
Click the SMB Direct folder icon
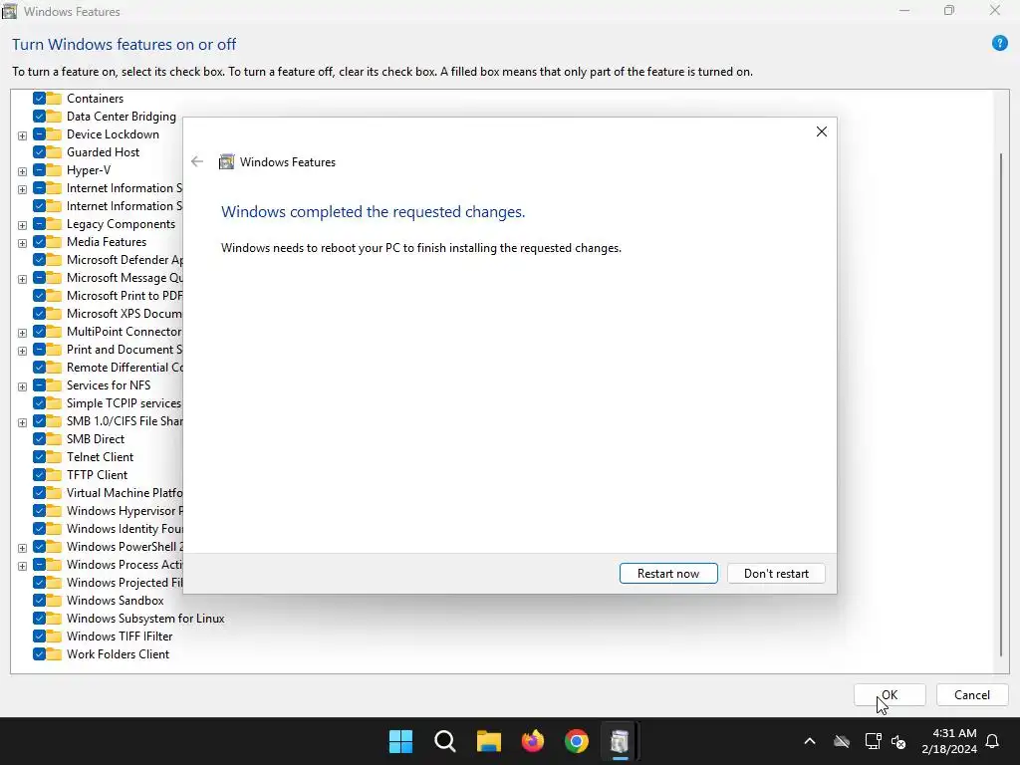point(54,439)
